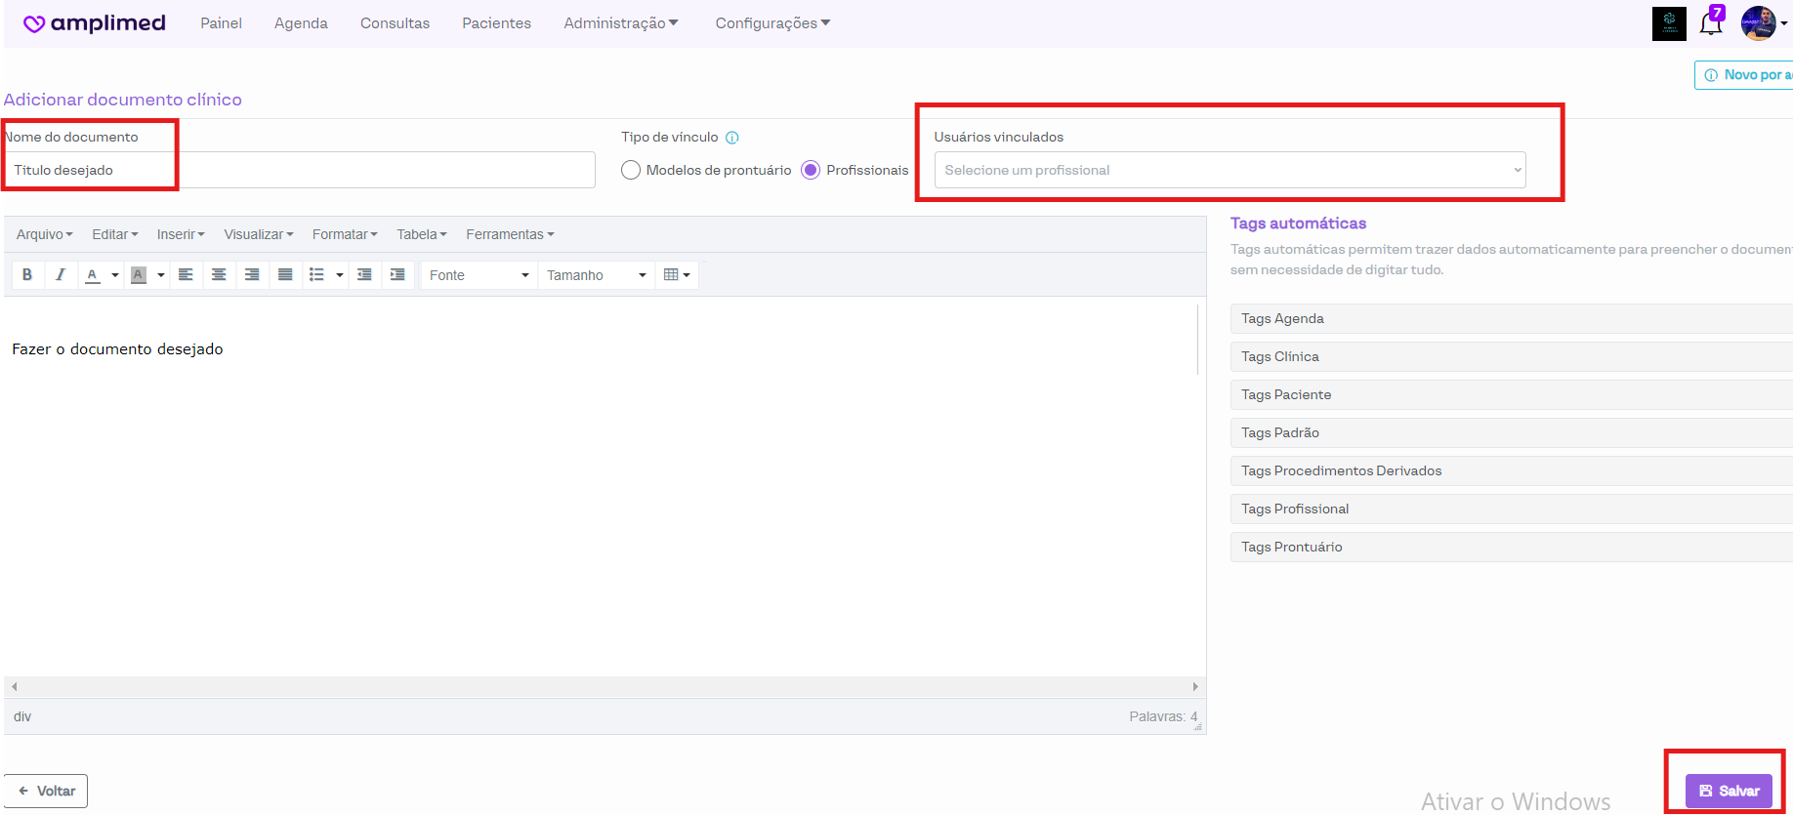Decrease indent of the paragraph

pos(364,275)
